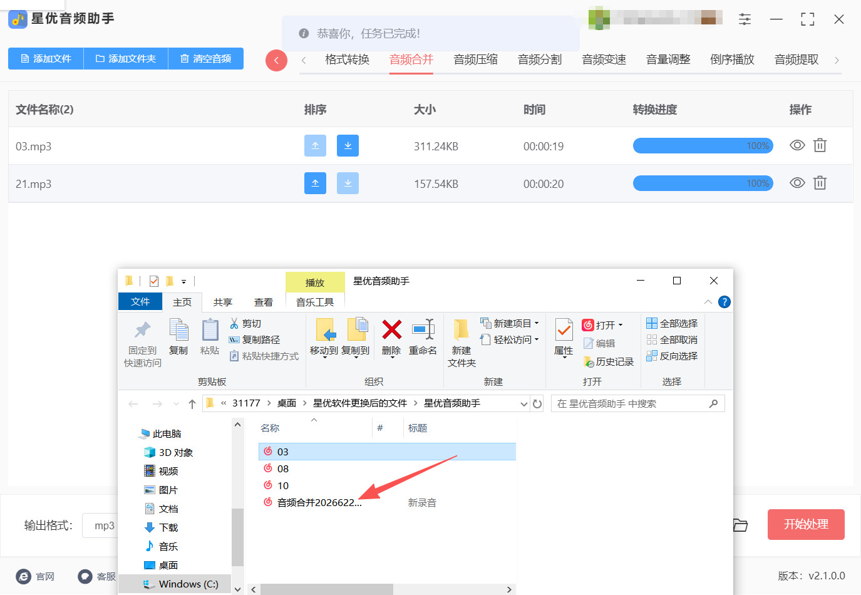The height and width of the screenshot is (595, 861).
Task: Delete 03.mp3 with trash icon
Action: (820, 145)
